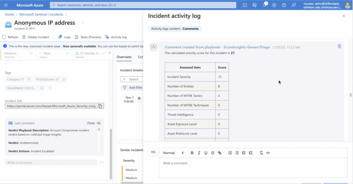353x184 pixels.
Task: Click the Microsoft Azure logo text
Action: tap(30, 5)
